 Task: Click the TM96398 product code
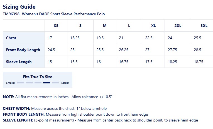tap(11, 14)
